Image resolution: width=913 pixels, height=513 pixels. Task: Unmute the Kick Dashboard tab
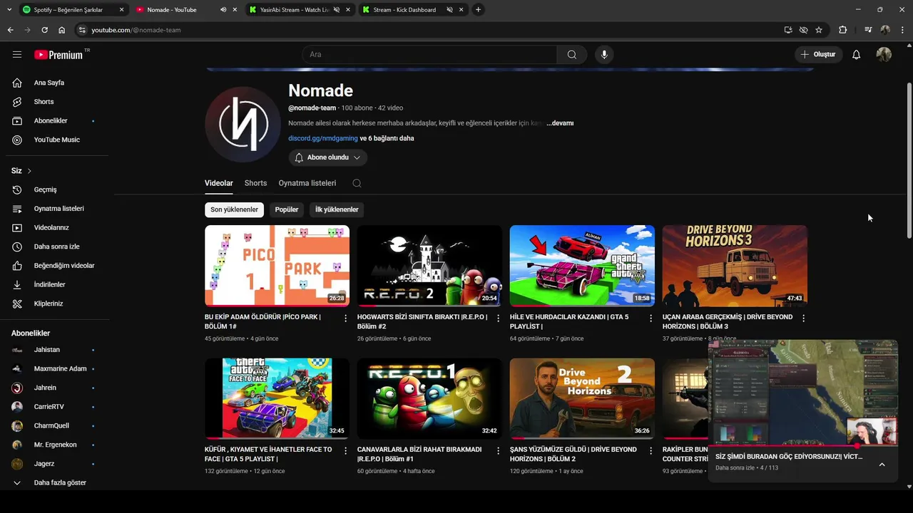coord(450,10)
